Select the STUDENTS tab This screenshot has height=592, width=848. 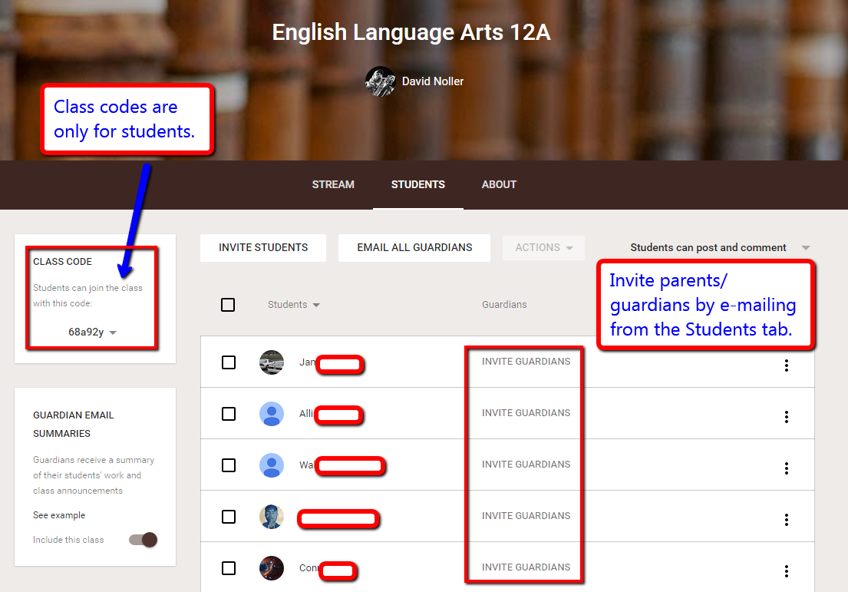(x=418, y=184)
